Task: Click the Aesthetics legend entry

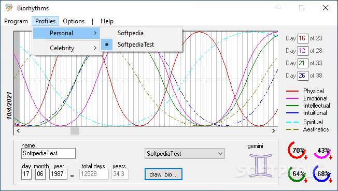Action: 308,129
